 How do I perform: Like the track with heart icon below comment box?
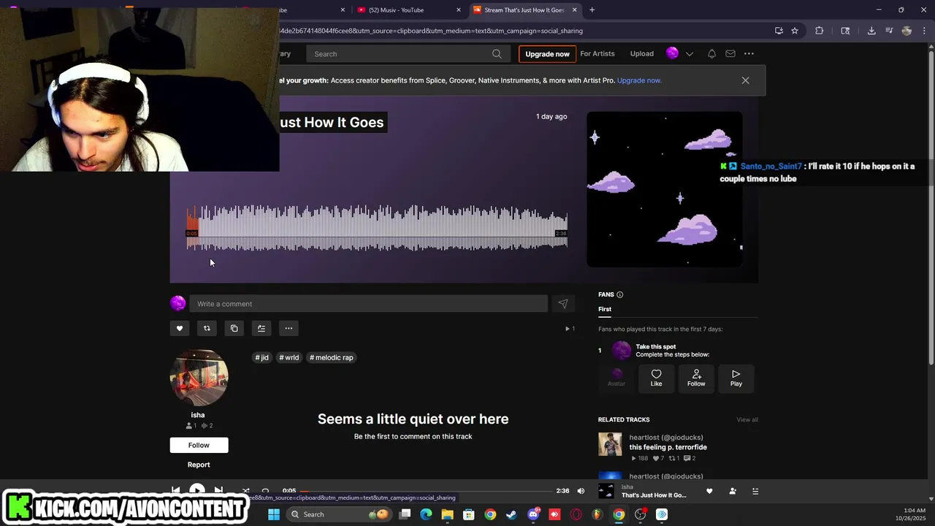point(180,328)
